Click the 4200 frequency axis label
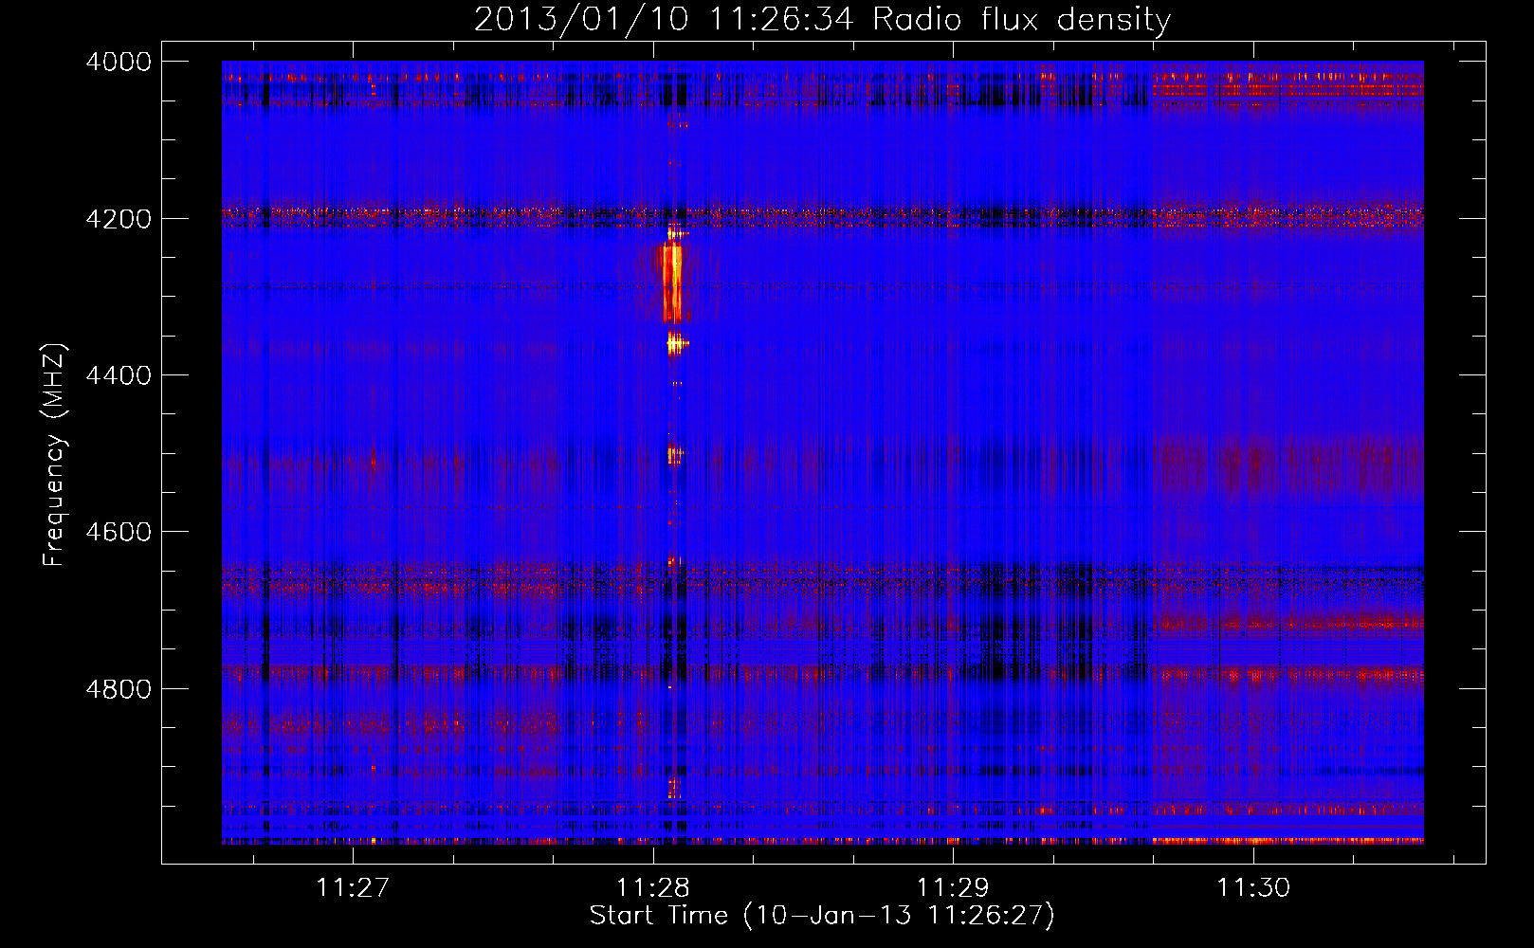 tap(119, 219)
